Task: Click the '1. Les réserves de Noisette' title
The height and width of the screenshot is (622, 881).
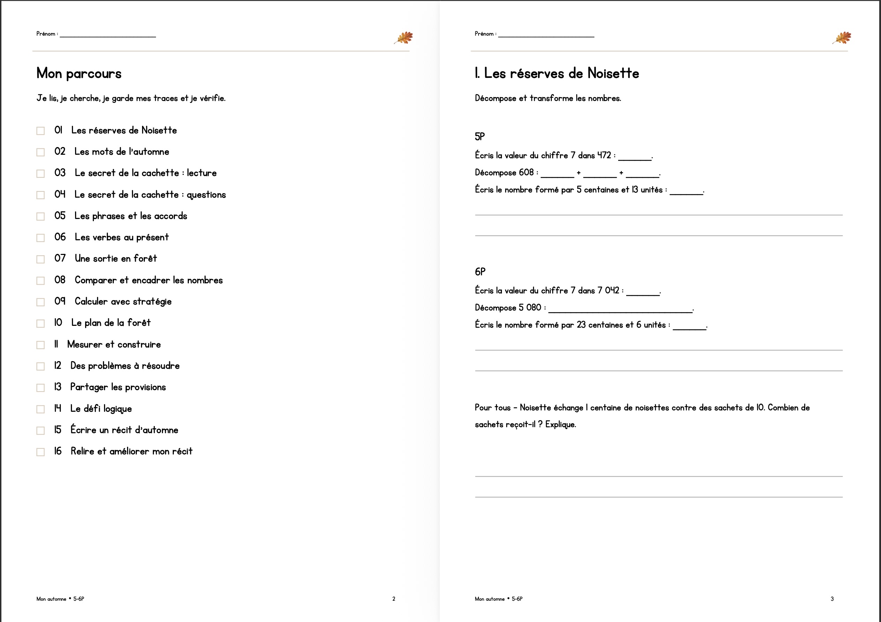Action: (557, 73)
